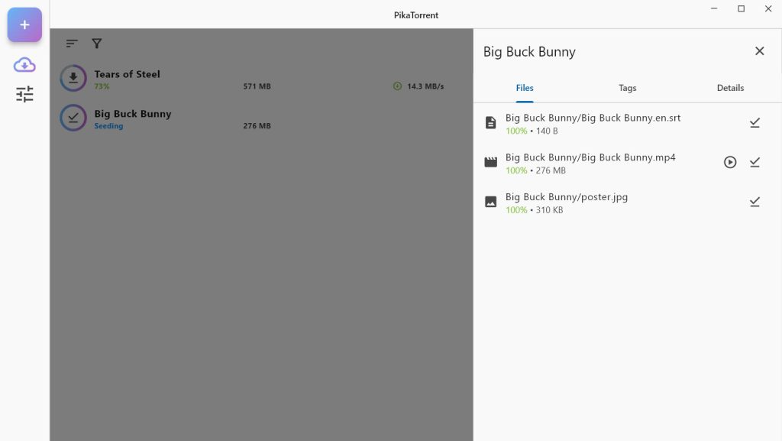Viewport: 782px width, 441px height.
Task: Open the settings sliders sidebar icon
Action: pyautogui.click(x=24, y=94)
